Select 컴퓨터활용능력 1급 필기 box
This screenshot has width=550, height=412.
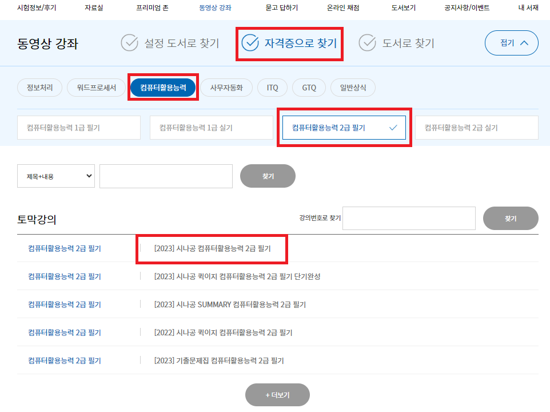point(79,128)
